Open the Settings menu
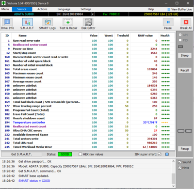The height and width of the screenshot is (189, 194). (x=86, y=9)
